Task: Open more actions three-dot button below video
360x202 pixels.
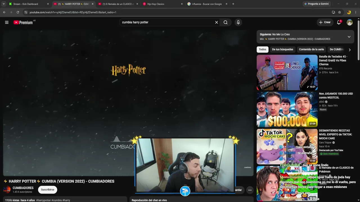Action: point(250,190)
